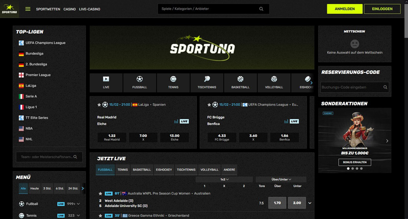Click the Bonus Erhalten button
This screenshot has height=219, width=408.
coord(354,162)
